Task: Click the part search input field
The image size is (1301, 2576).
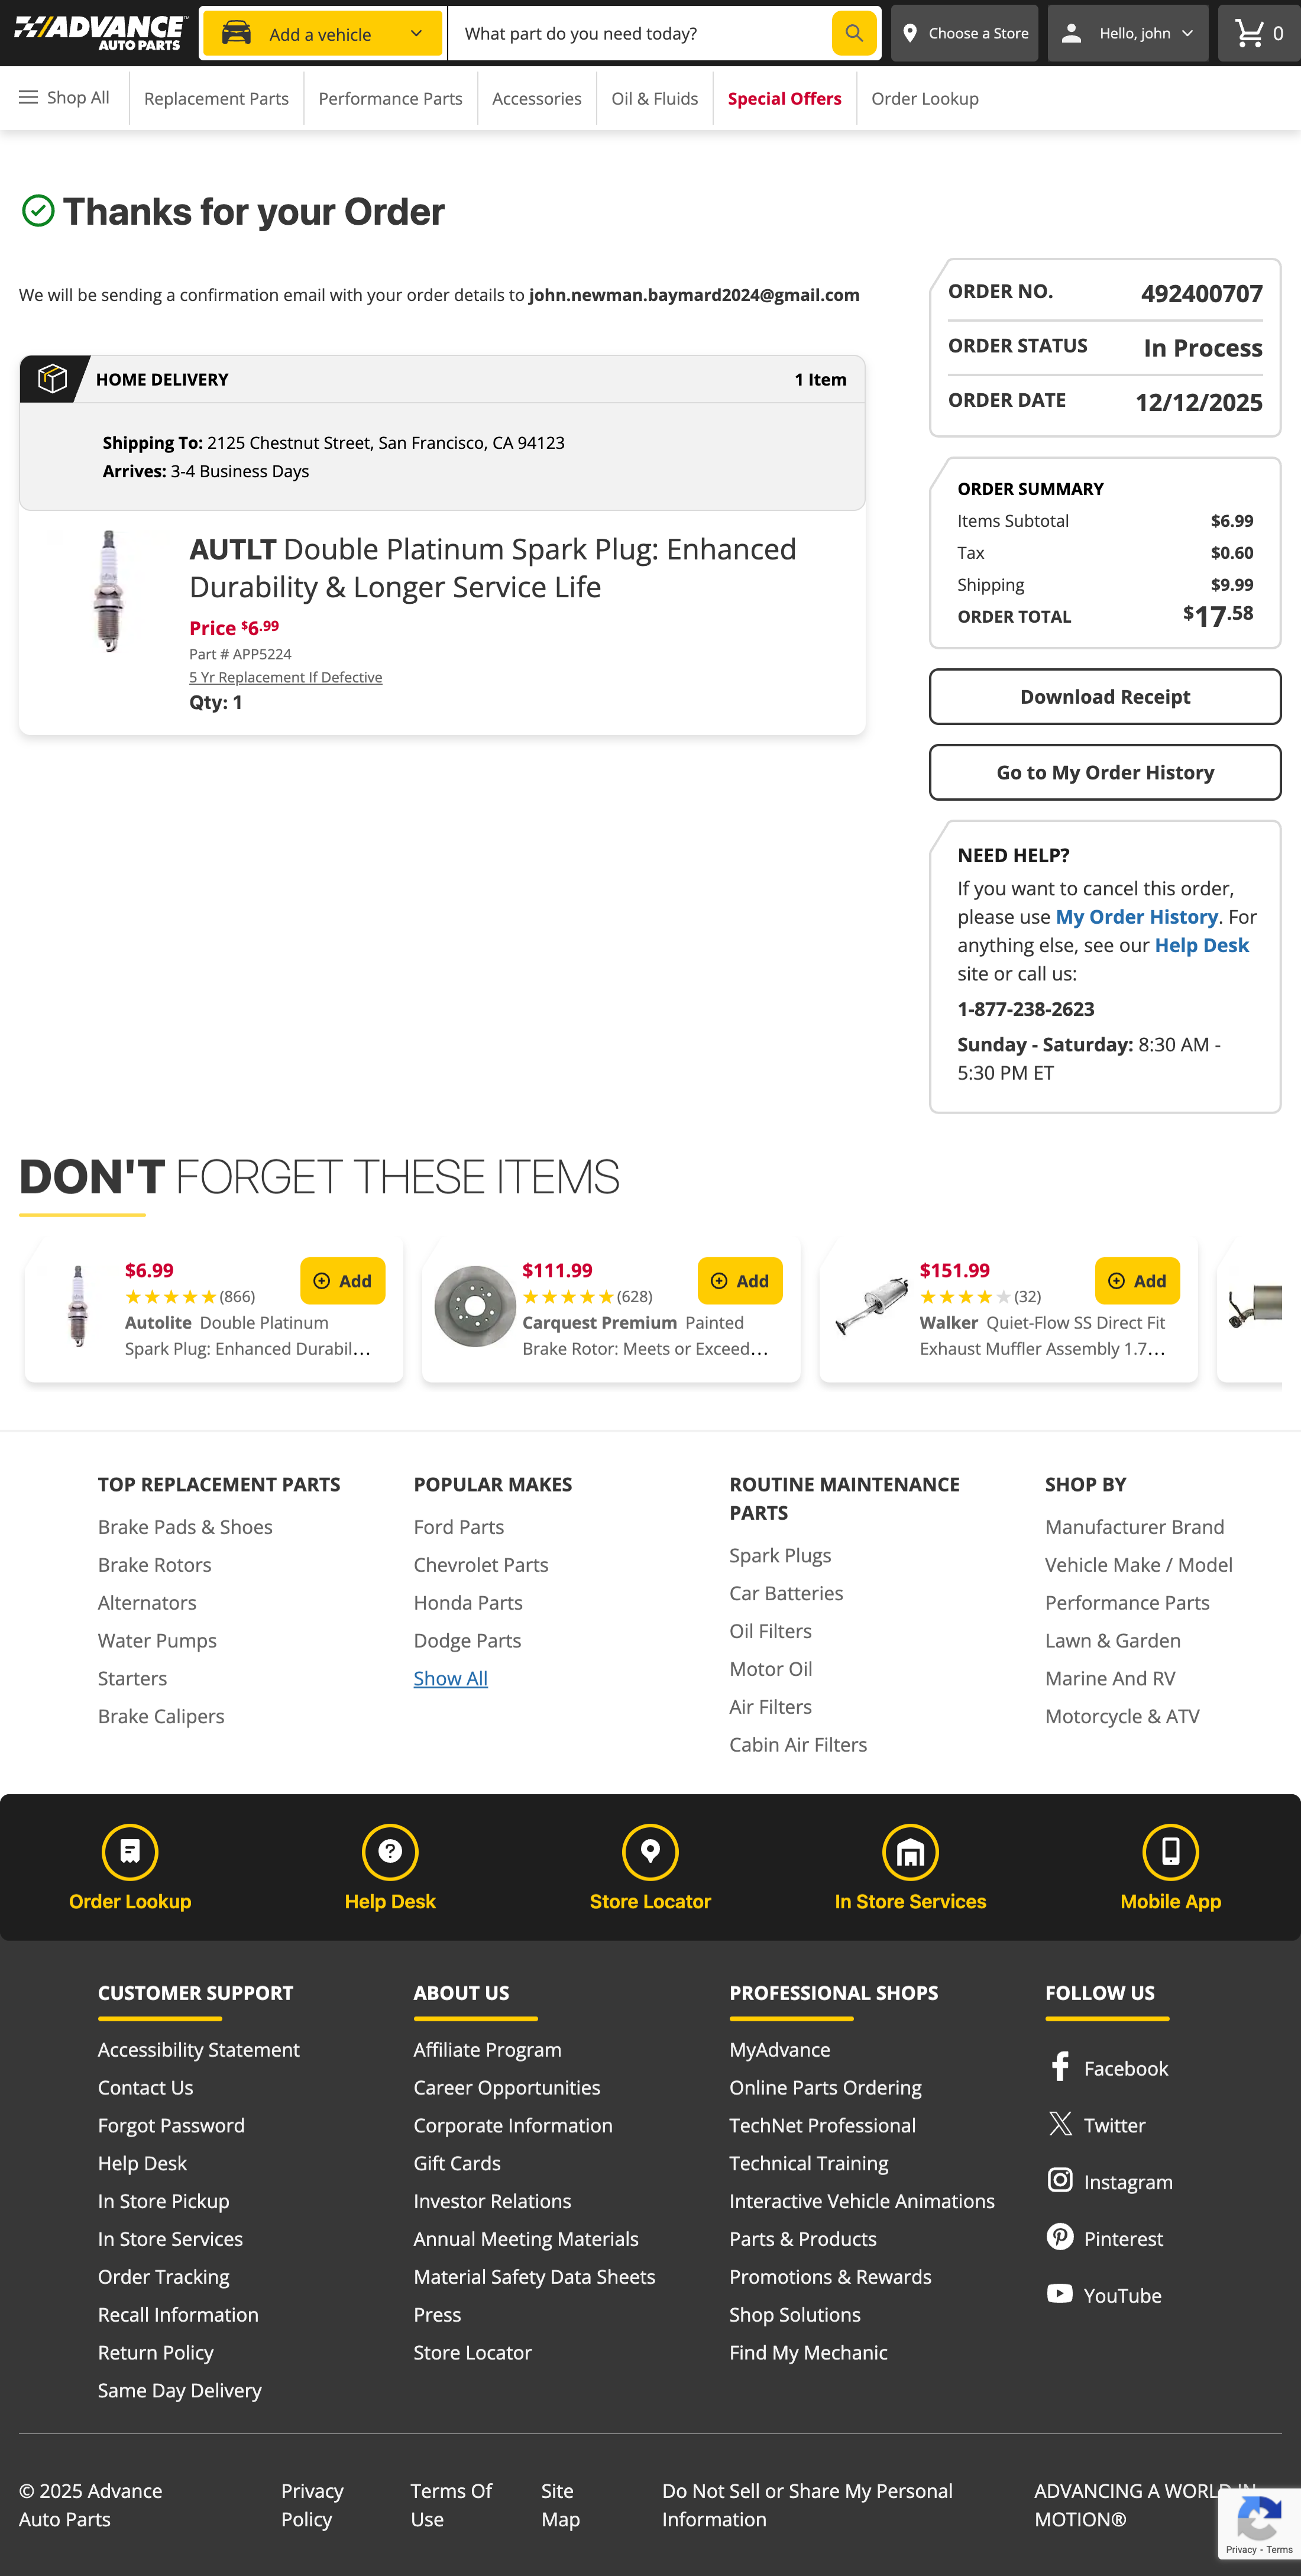Action: pos(640,33)
